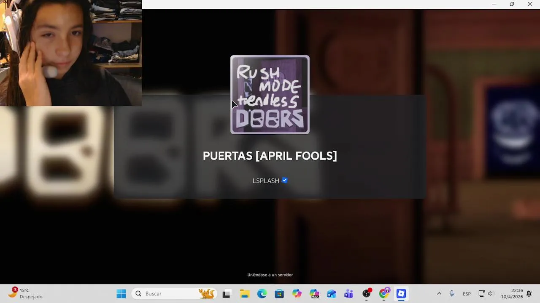This screenshot has height=303, width=540.
Task: Click the Rush Mode Doors game thumbnail
Action: point(270,95)
